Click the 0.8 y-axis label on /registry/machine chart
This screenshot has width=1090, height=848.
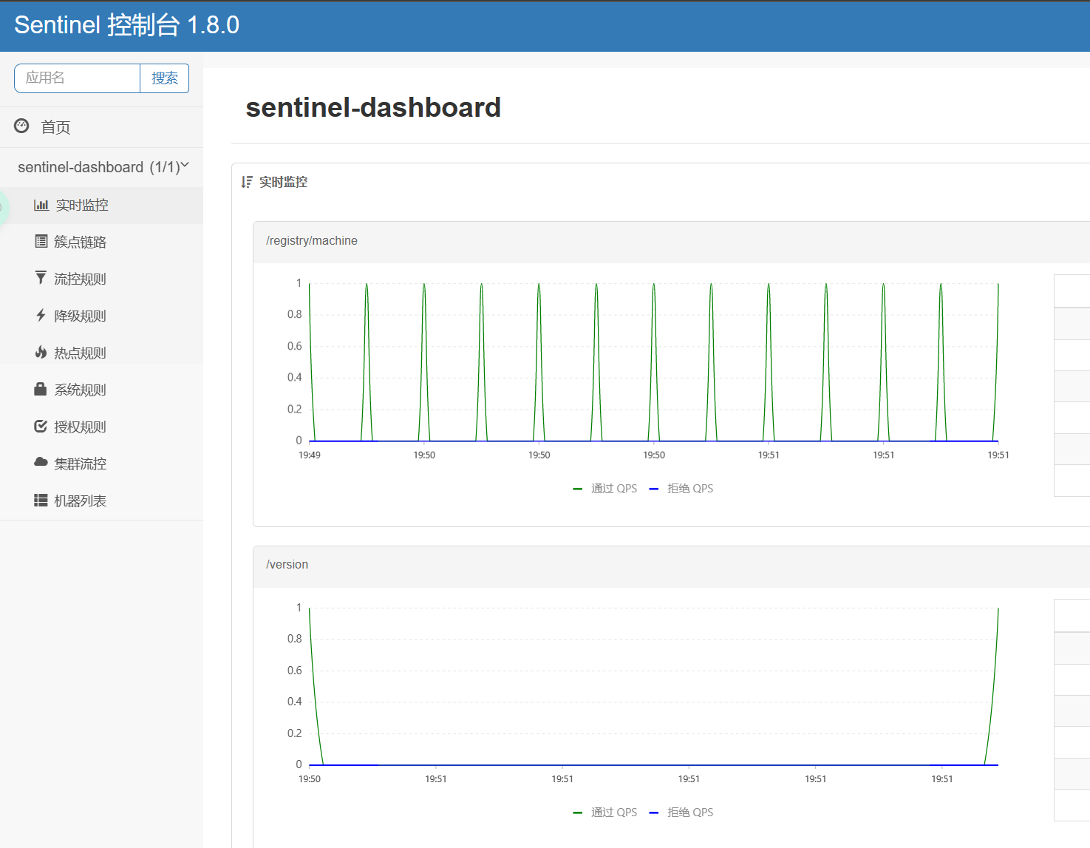pyautogui.click(x=295, y=314)
